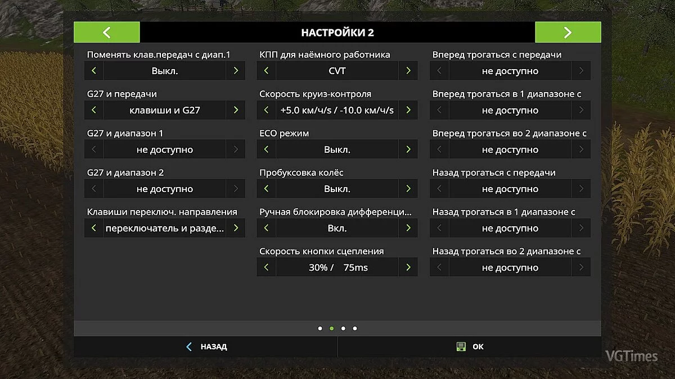The image size is (675, 379).
Task: Toggle Ручная блокировка дифференциала with left arrow
Action: click(x=266, y=228)
